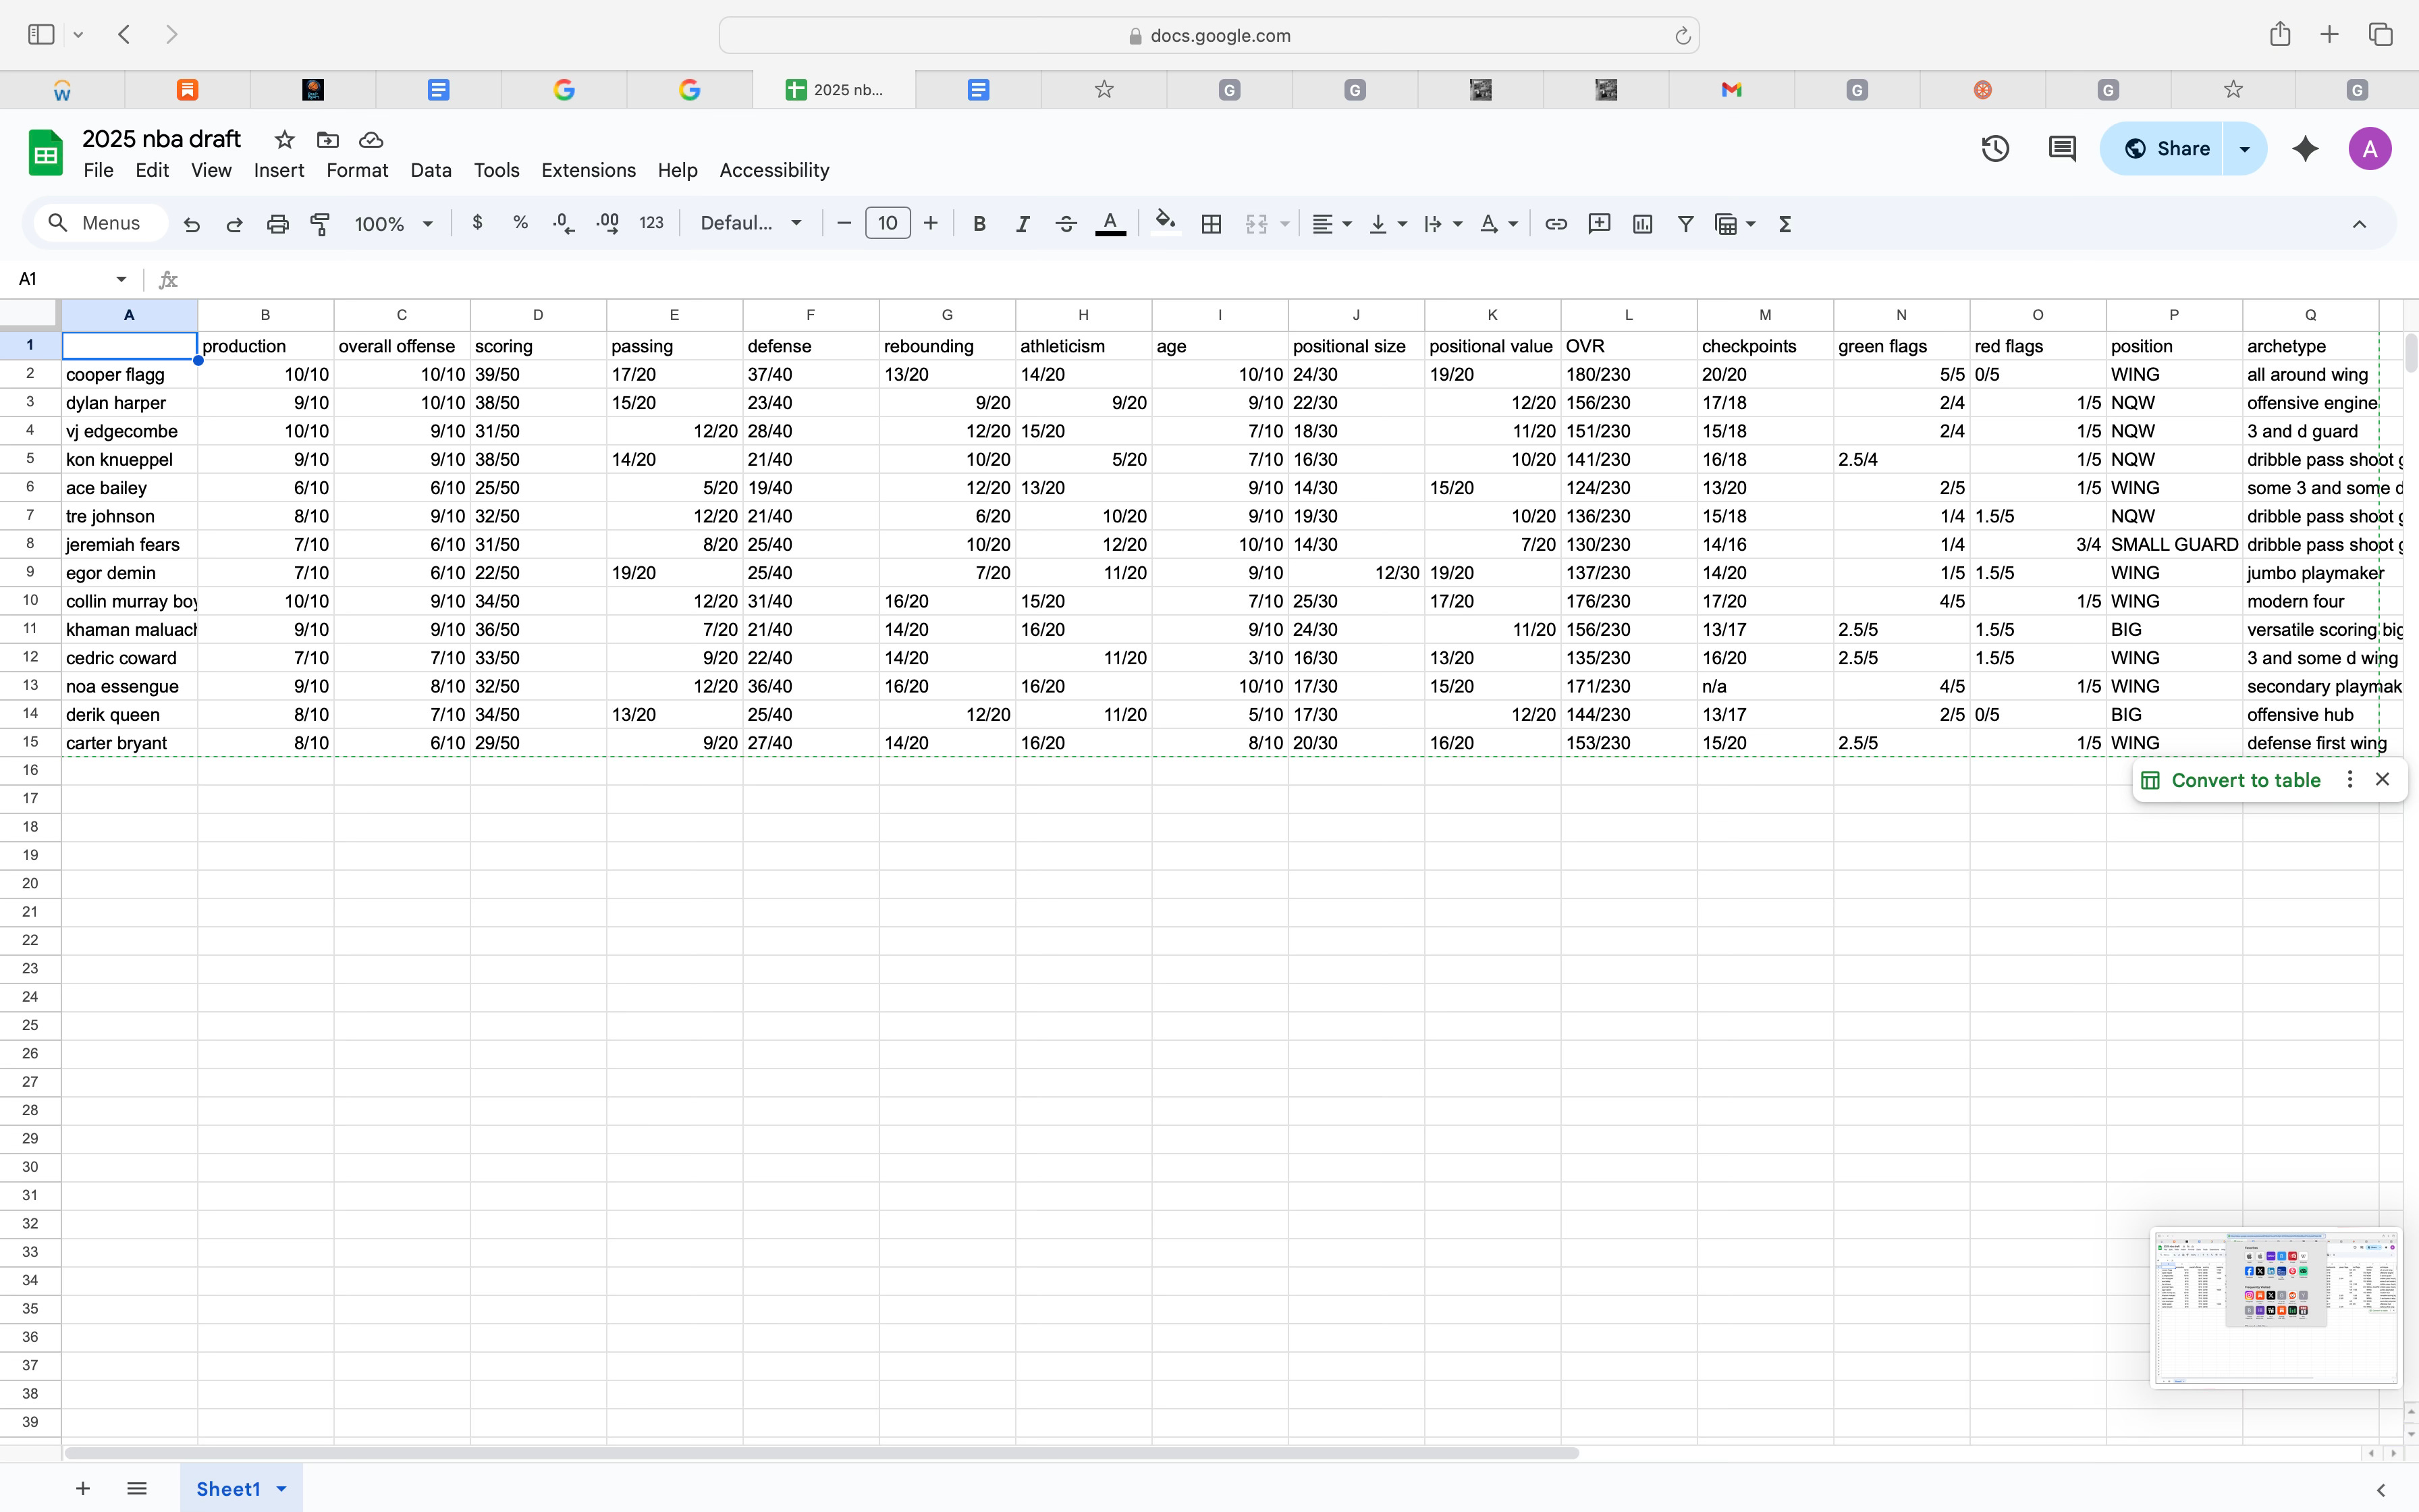
Task: Open the functions sigma menu
Action: pos(1785,224)
